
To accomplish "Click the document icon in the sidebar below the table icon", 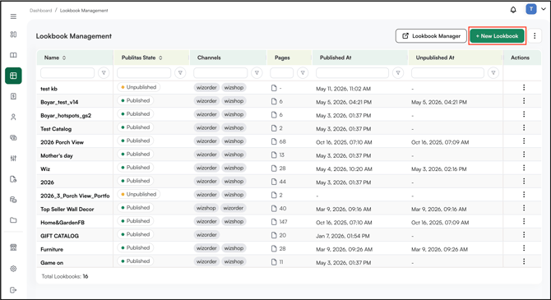I will coord(13,96).
